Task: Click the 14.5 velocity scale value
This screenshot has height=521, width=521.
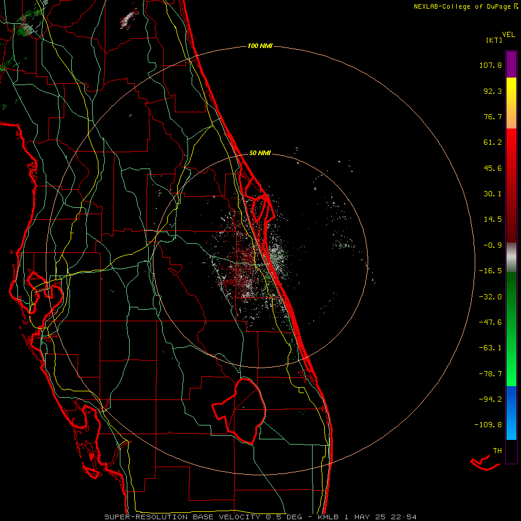Action: (x=493, y=219)
